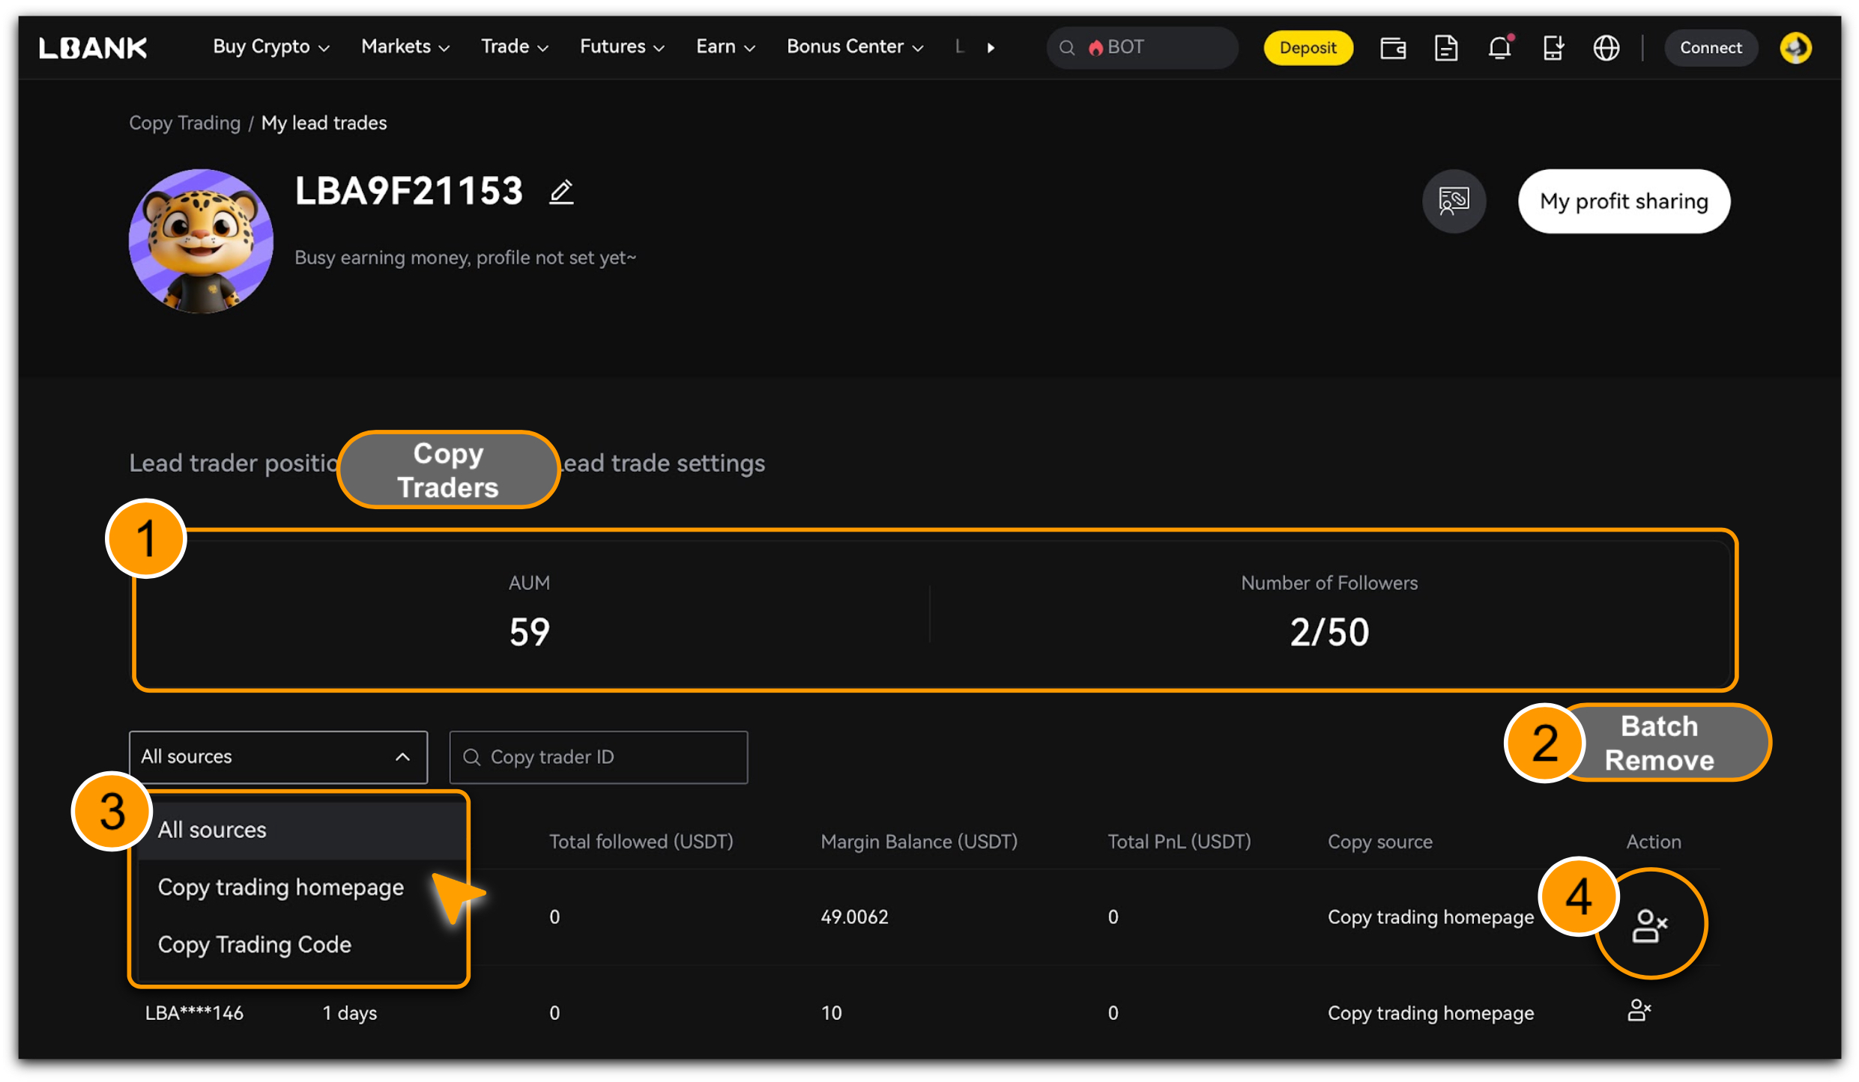The width and height of the screenshot is (1859, 1082).
Task: Click the Copy source column header
Action: click(x=1379, y=842)
